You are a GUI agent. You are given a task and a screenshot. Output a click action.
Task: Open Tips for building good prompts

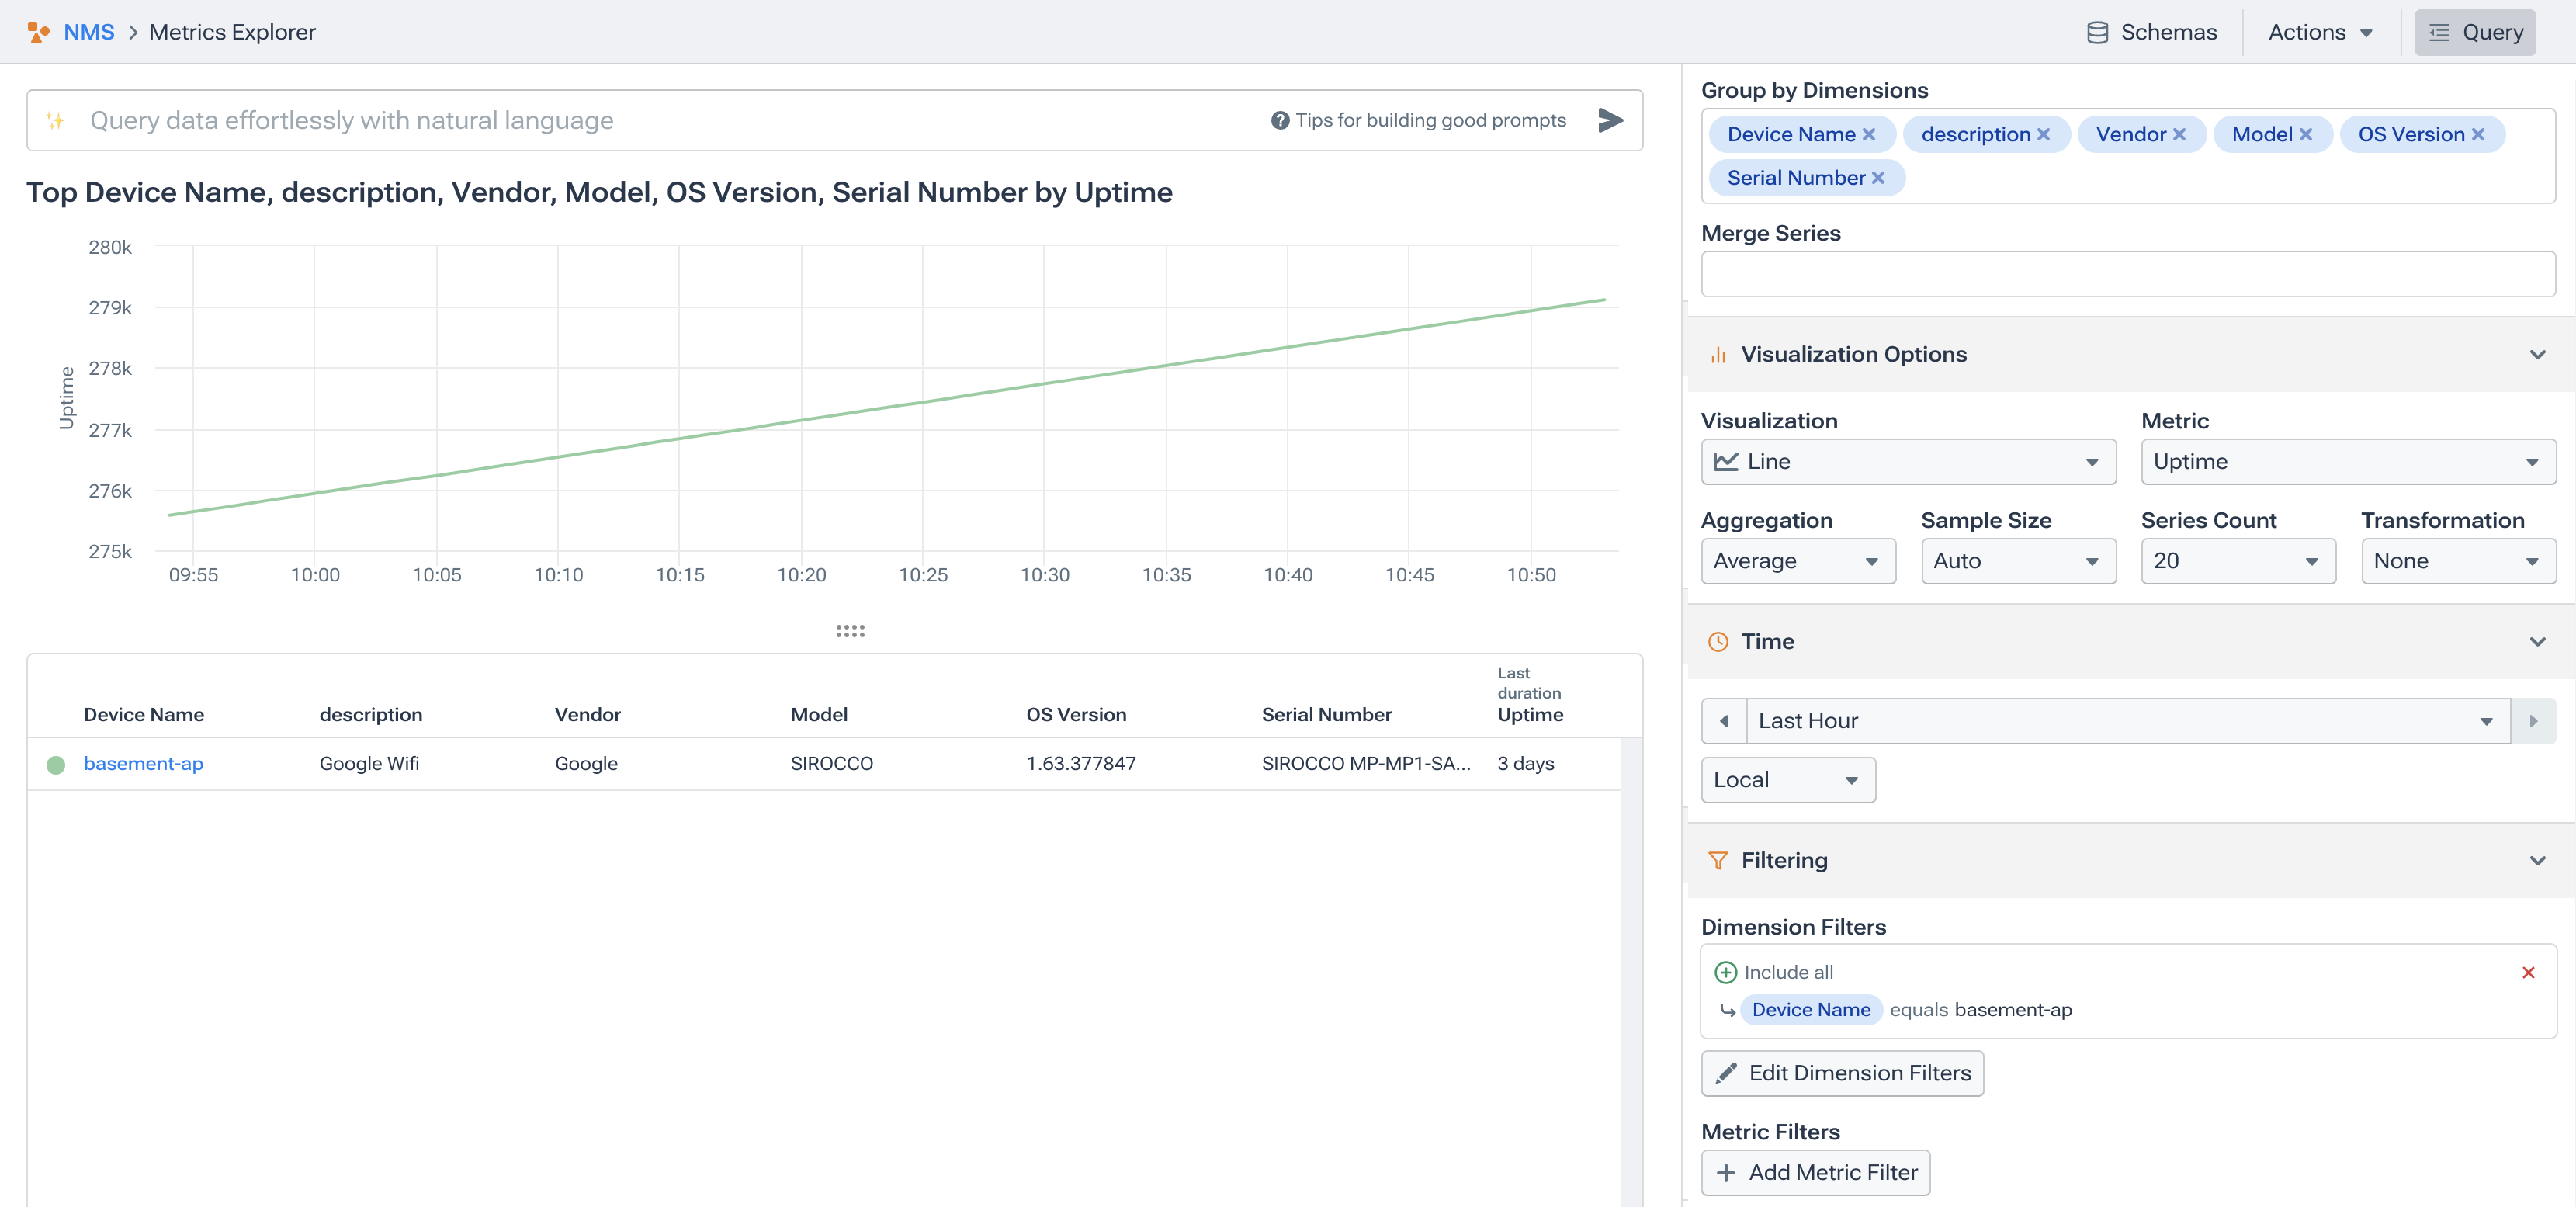[1418, 120]
